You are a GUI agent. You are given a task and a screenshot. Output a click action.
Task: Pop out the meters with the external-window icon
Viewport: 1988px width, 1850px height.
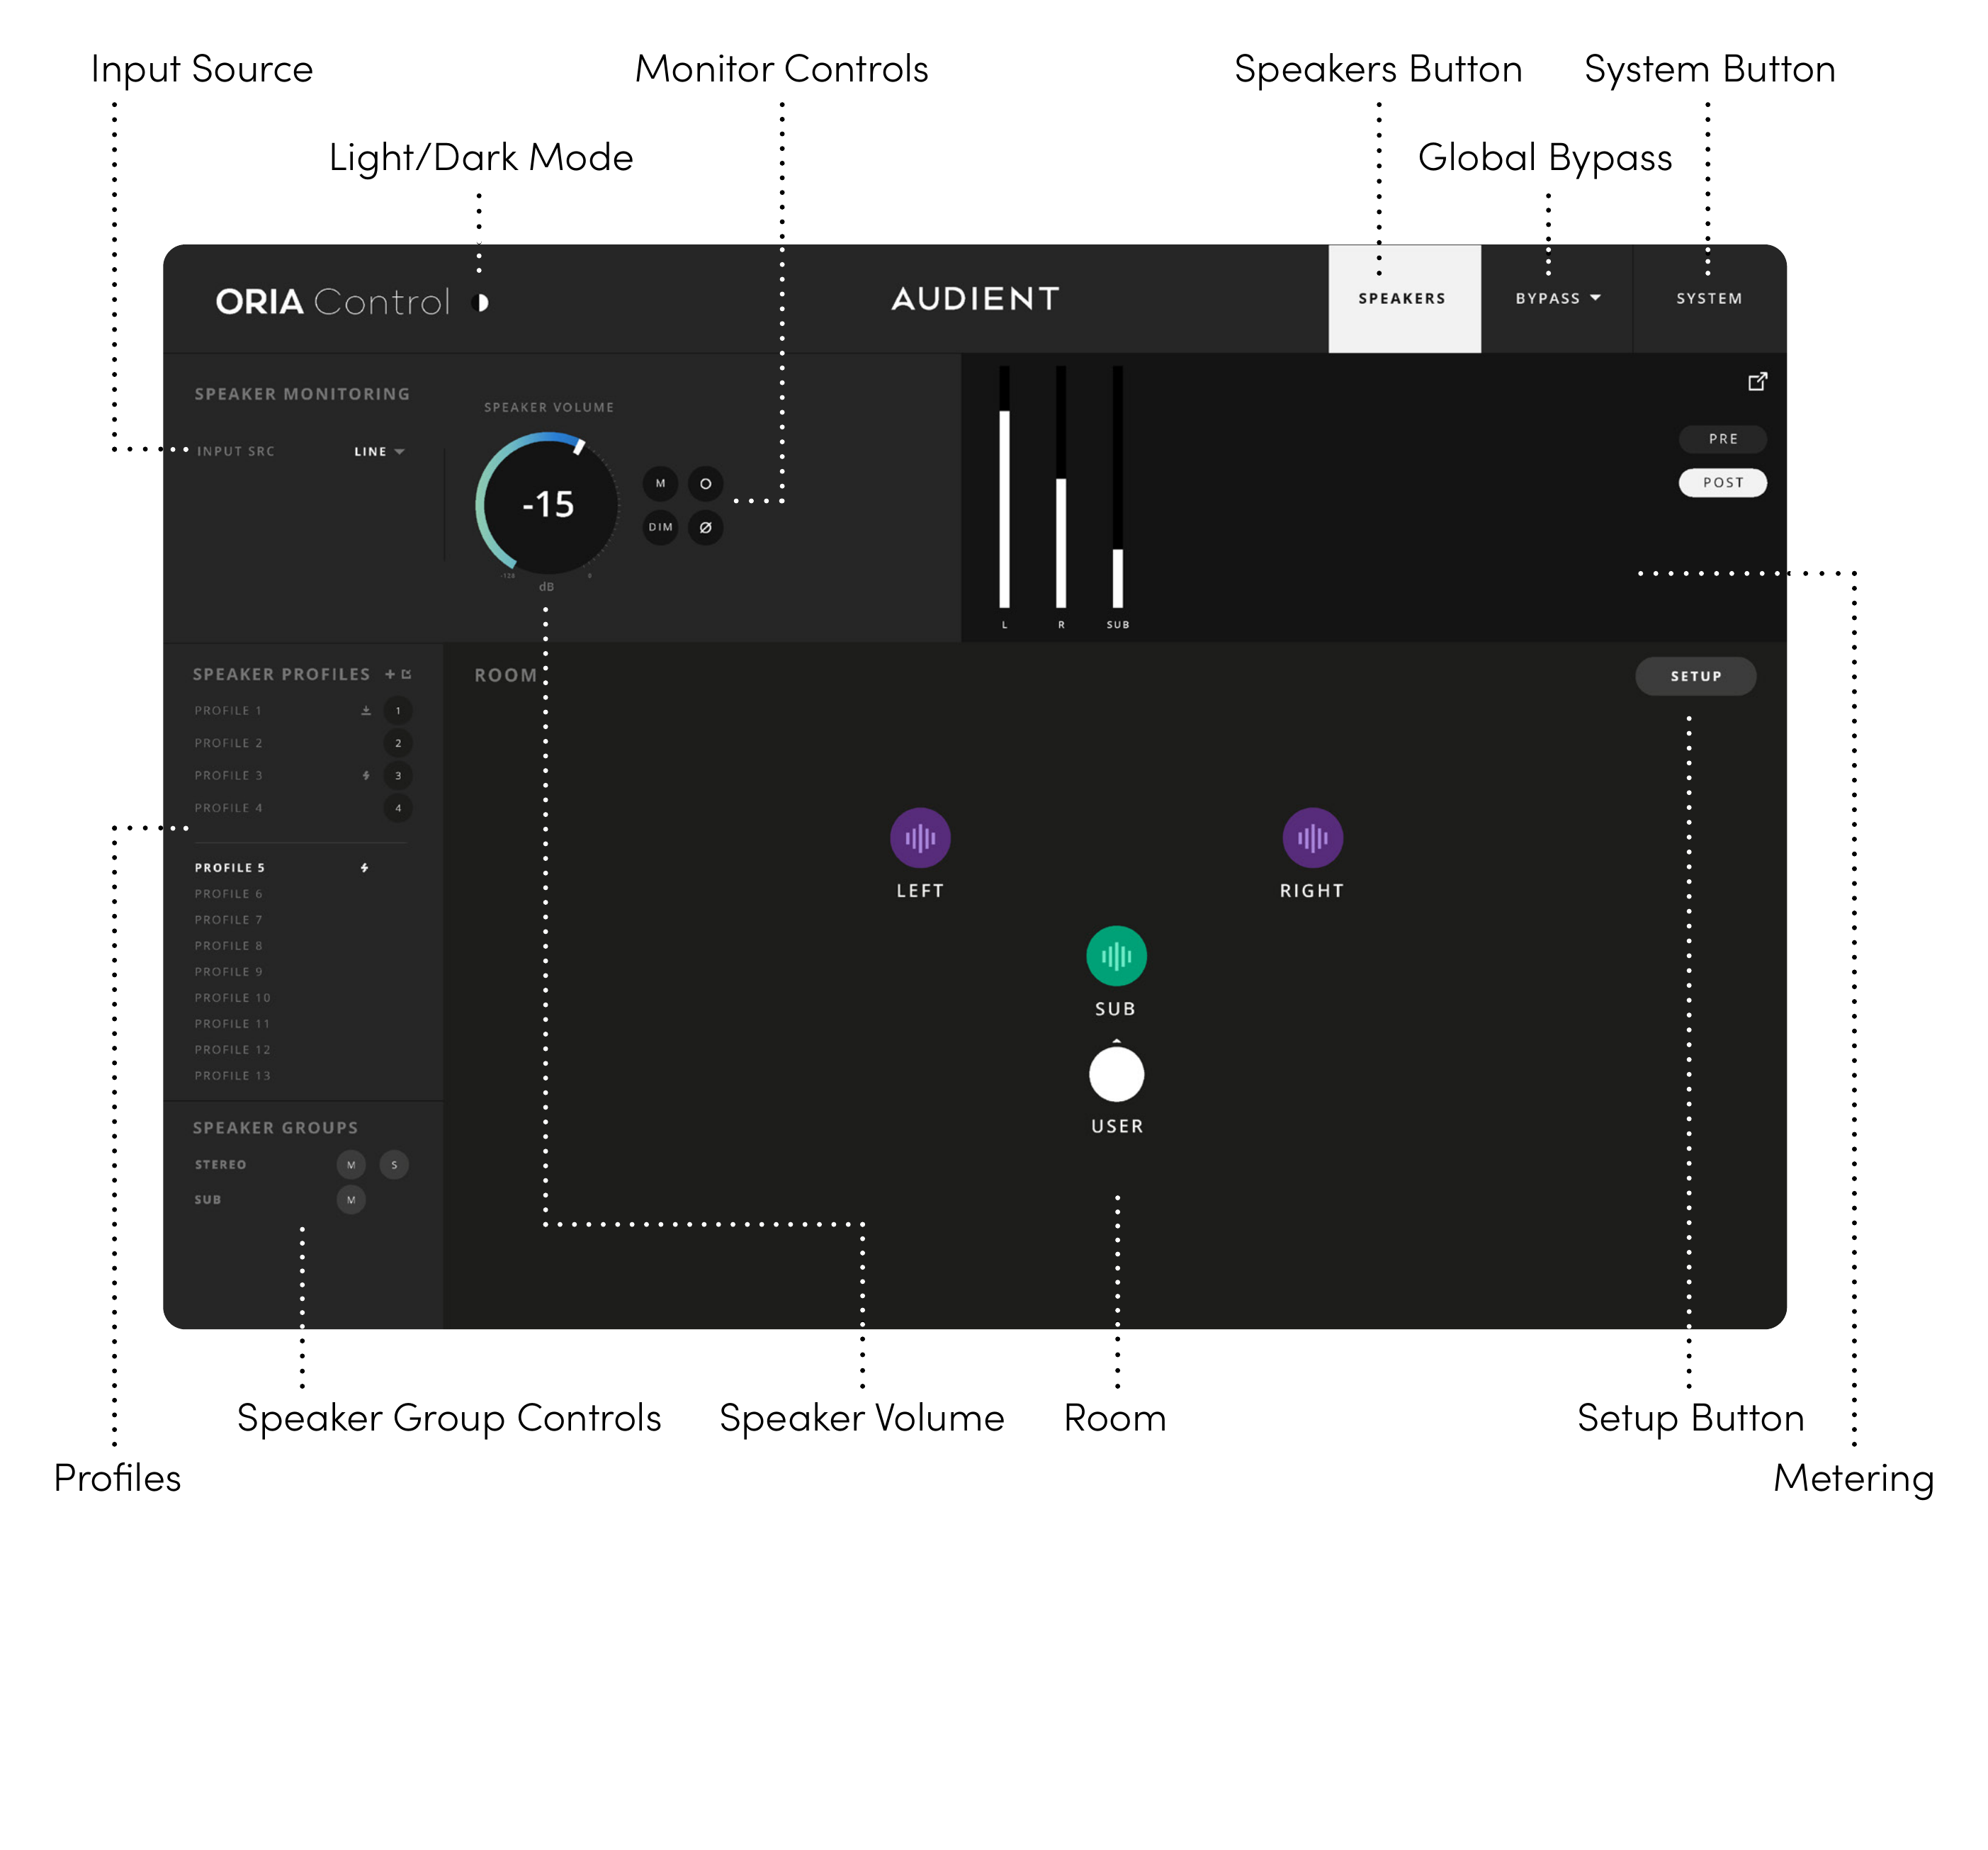click(x=1757, y=381)
